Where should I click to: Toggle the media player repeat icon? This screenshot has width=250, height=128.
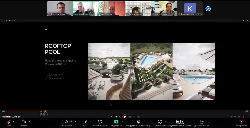tap(138, 117)
